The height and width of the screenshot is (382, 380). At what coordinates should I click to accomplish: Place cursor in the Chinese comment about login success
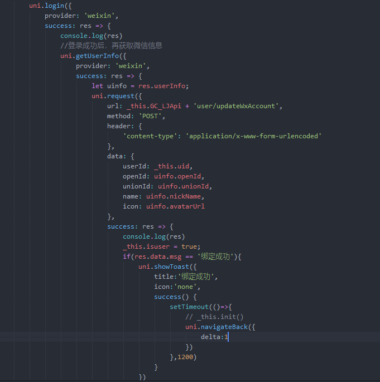tap(111, 46)
